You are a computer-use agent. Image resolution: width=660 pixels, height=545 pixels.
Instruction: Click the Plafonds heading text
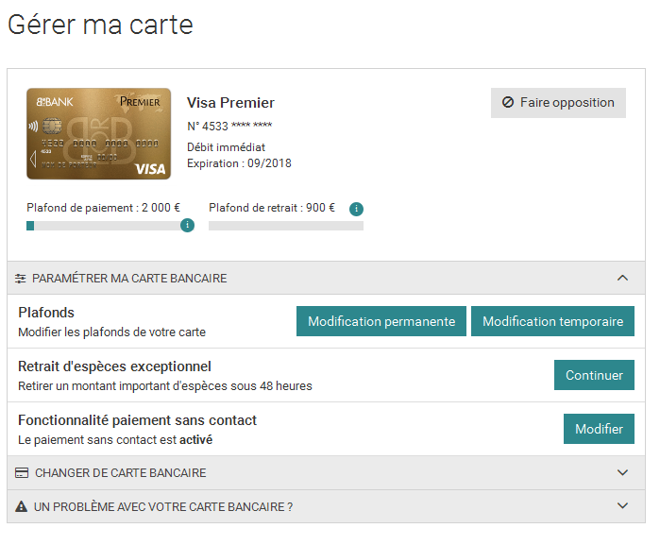46,313
